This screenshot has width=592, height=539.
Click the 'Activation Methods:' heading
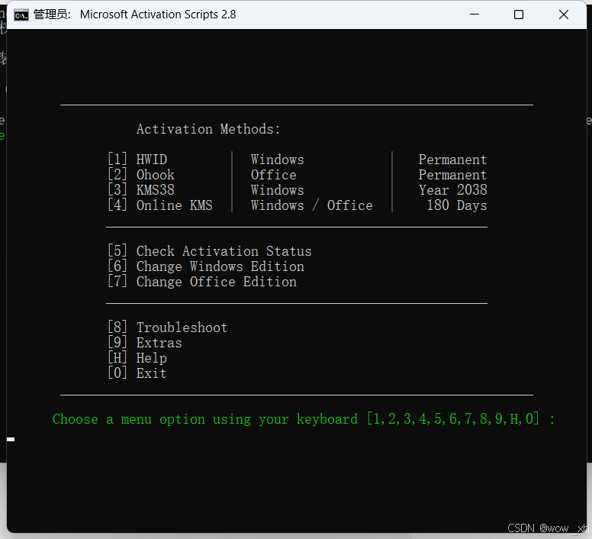tap(208, 129)
